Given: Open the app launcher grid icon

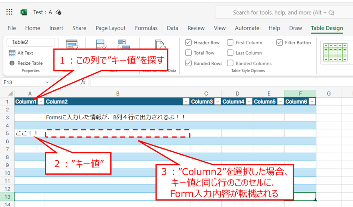Looking at the screenshot, I should (x=9, y=12).
